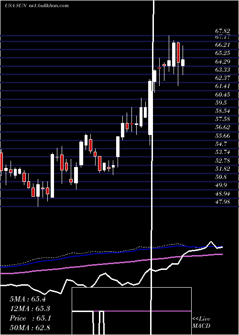Click the <<Live MACD label

point(201,322)
